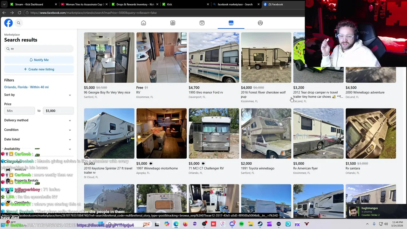
Task: Click the lock icon in address bar
Action: 28,13
